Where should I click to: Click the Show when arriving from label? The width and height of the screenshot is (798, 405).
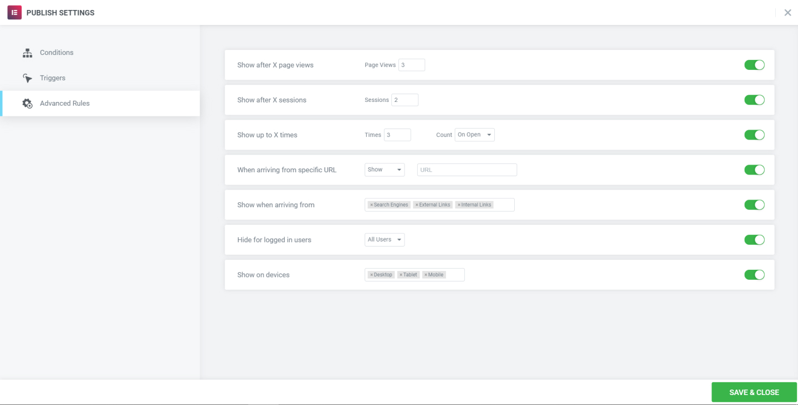tap(276, 204)
